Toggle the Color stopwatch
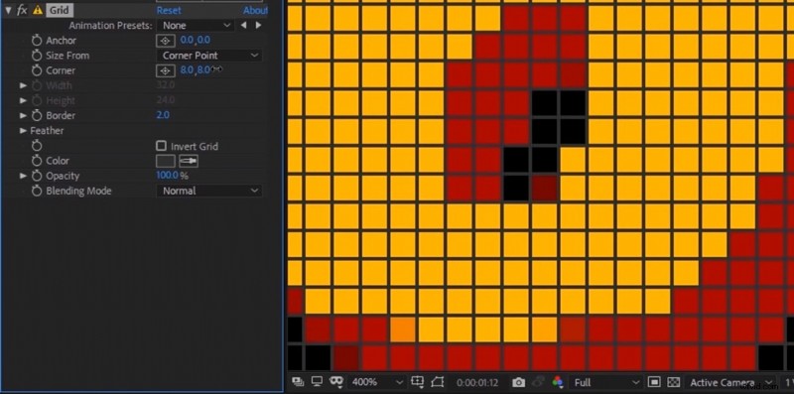 [37, 161]
